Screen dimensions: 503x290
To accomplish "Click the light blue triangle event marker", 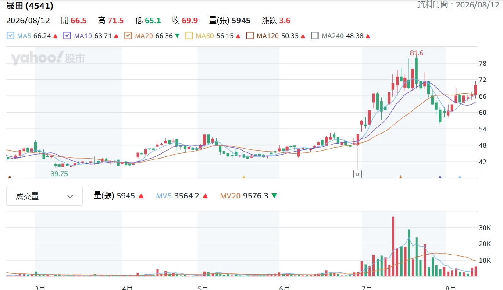I will point(460,177).
